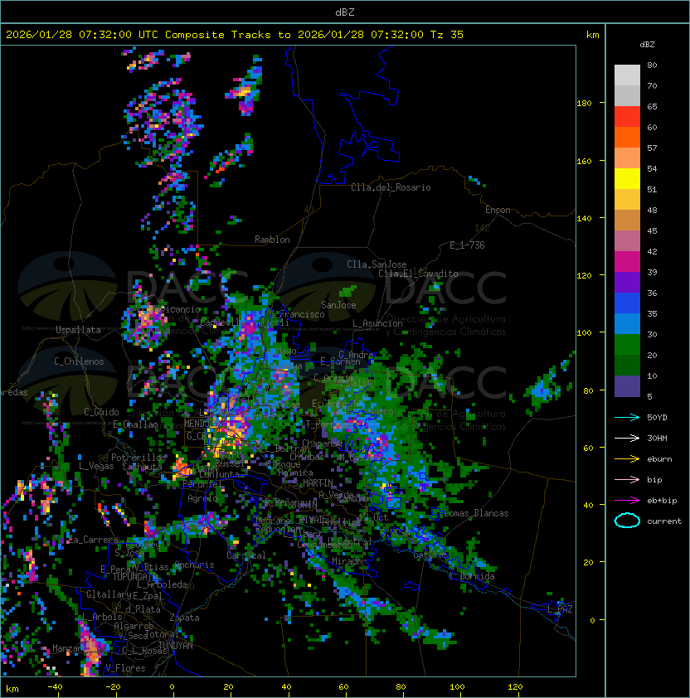Click the Potrerillos place label

coord(138,458)
